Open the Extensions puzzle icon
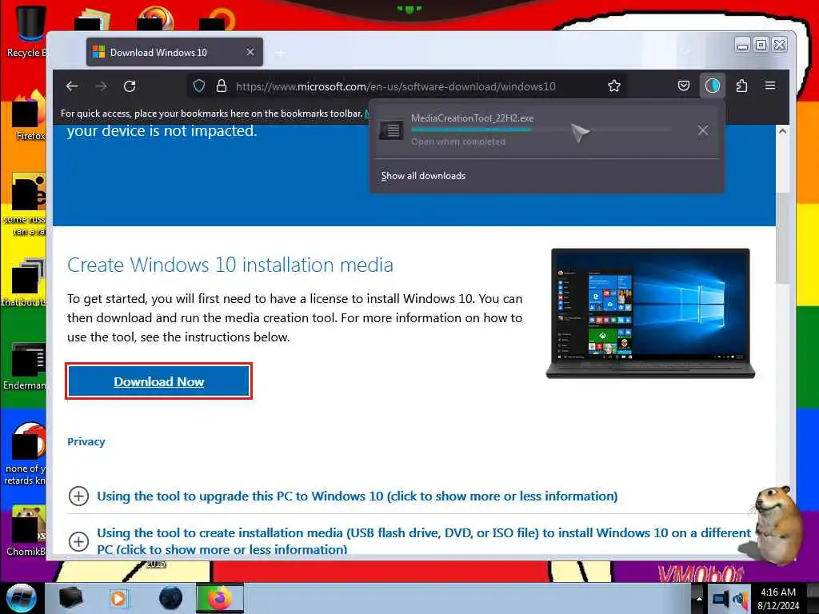Viewport: 819px width, 614px height. point(741,86)
